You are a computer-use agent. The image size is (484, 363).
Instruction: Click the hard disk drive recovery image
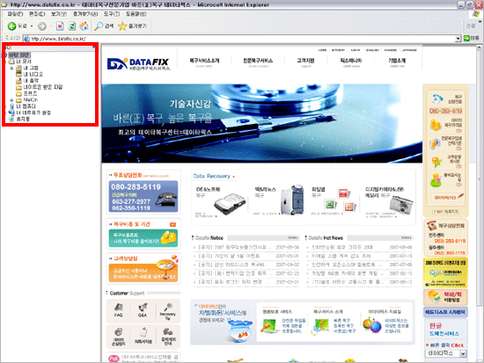coord(230,204)
